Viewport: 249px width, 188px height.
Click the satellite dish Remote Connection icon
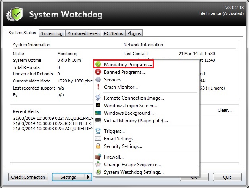click(98, 98)
